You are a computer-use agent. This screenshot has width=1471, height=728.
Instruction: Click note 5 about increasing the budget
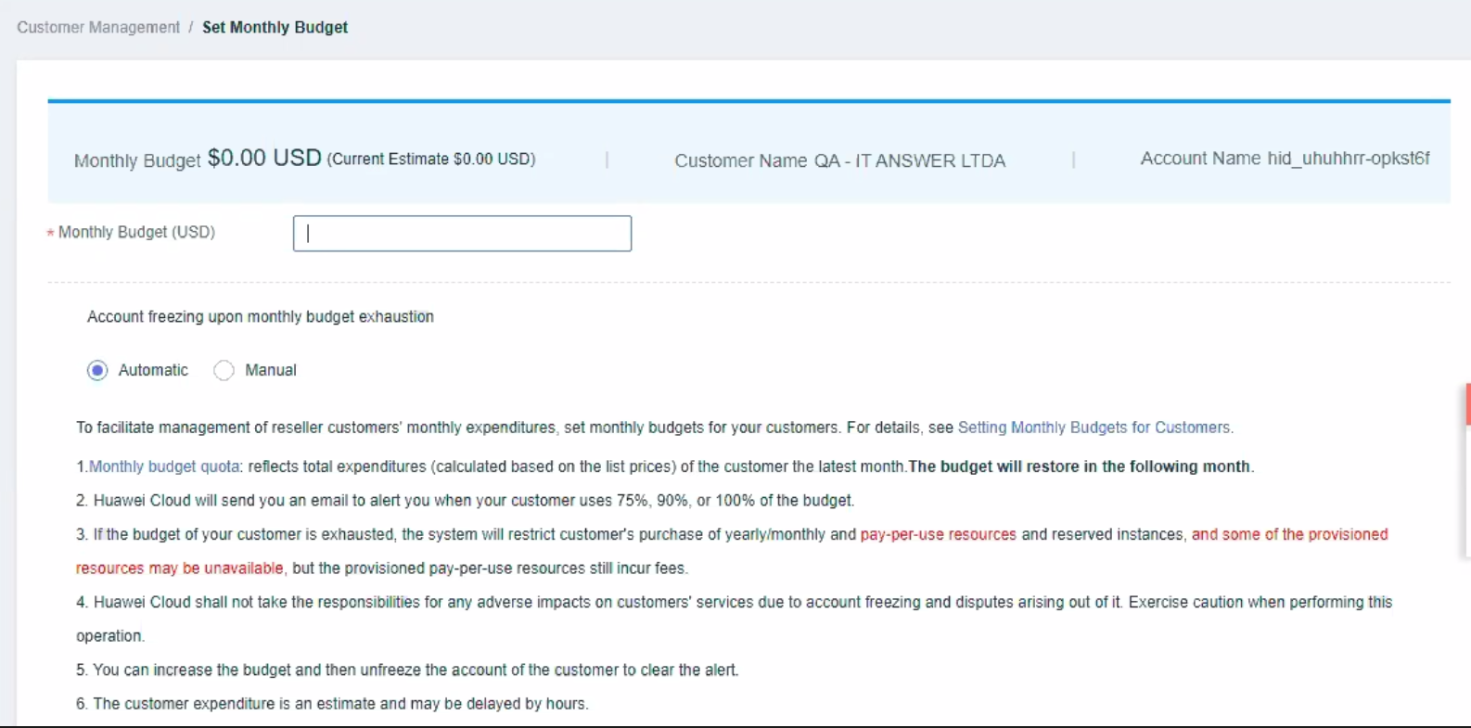(x=407, y=670)
